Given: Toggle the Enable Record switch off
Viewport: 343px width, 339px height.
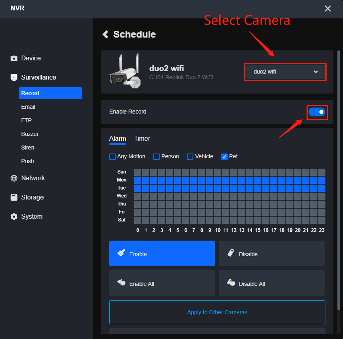Looking at the screenshot, I should tap(317, 112).
